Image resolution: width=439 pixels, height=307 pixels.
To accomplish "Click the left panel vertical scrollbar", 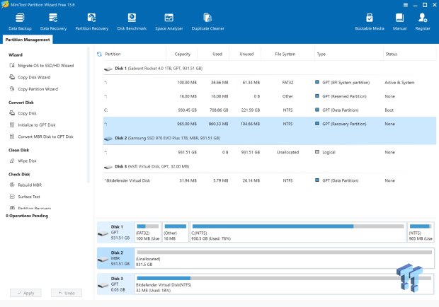I will [89, 115].
